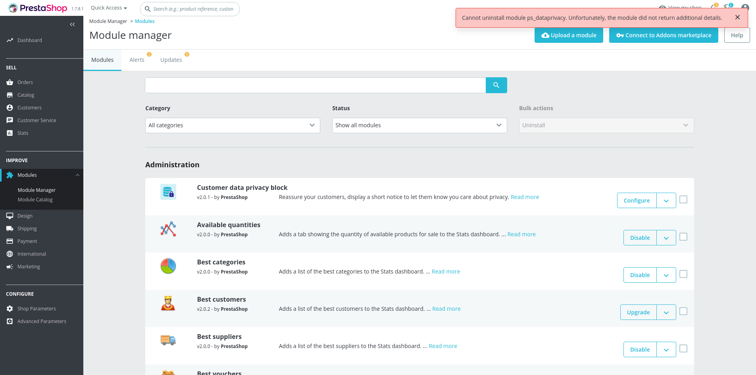Switch to the Alerts tab
The width and height of the screenshot is (756, 375).
[x=137, y=59]
